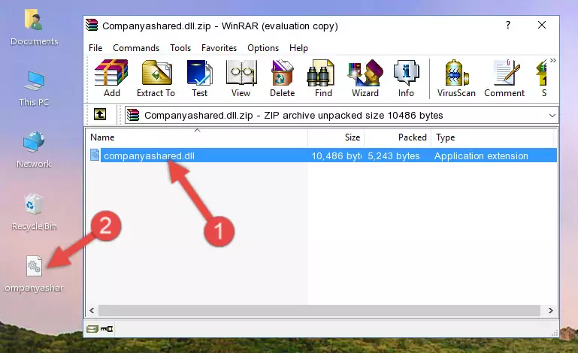Click the 5,243 bytes packed value

393,156
